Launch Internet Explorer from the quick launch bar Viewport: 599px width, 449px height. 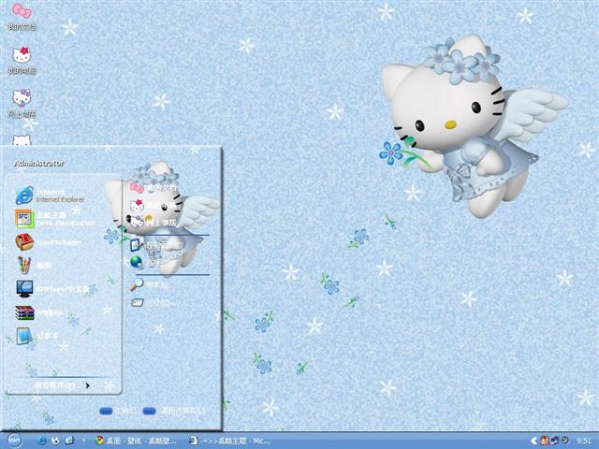pos(41,441)
